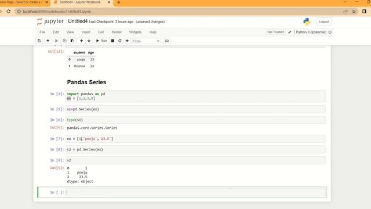This screenshot has height=209, width=371.
Task: Reload the page in browser
Action: (9, 12)
